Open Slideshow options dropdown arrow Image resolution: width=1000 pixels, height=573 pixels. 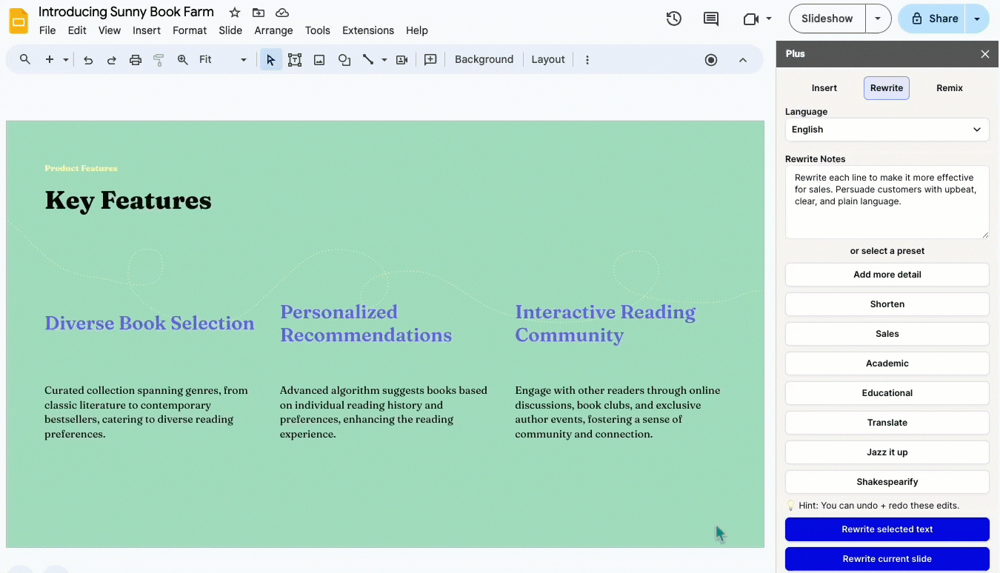click(878, 19)
